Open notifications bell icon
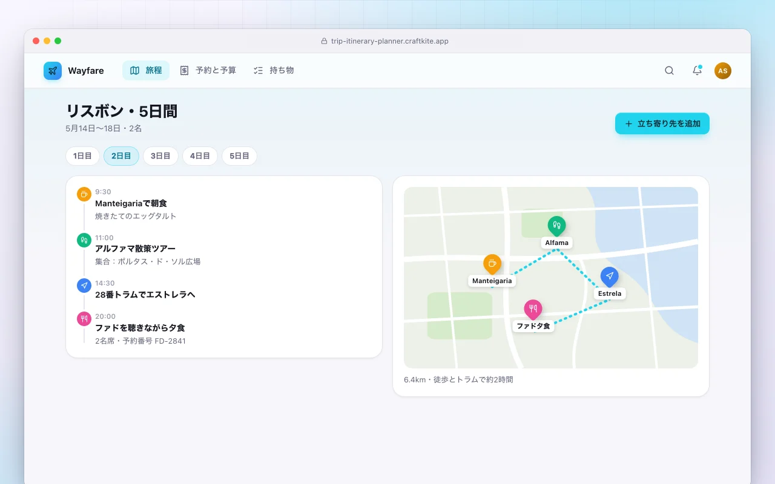 697,71
